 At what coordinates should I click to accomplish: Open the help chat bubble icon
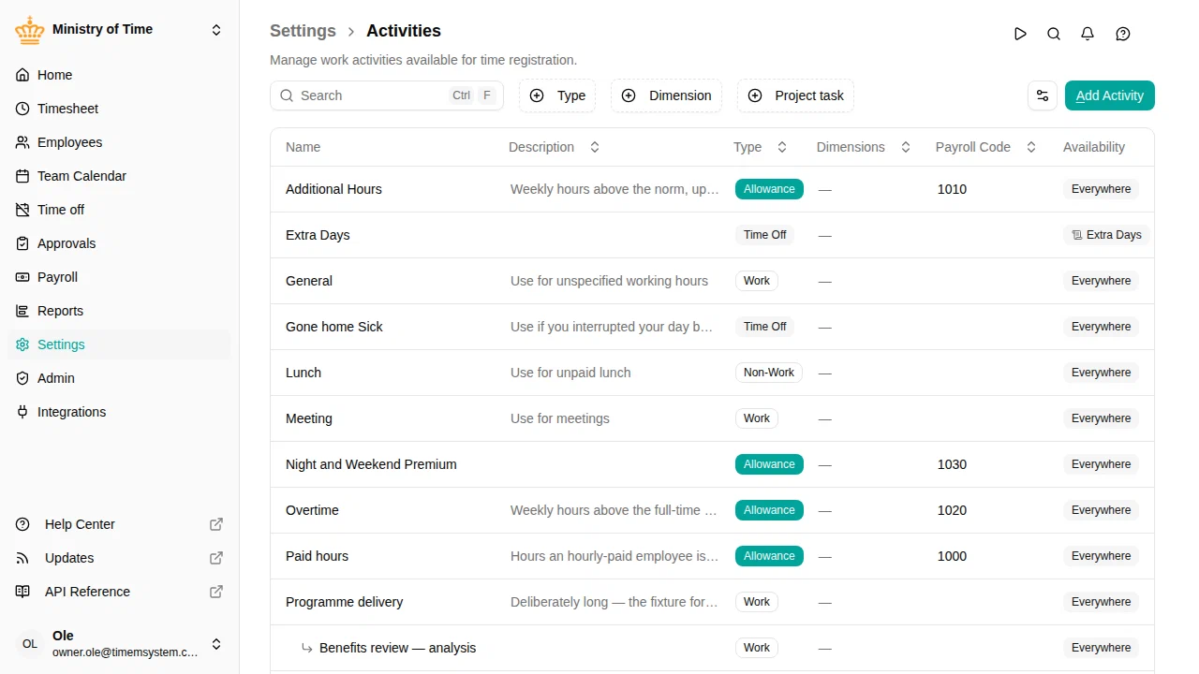tap(1123, 34)
